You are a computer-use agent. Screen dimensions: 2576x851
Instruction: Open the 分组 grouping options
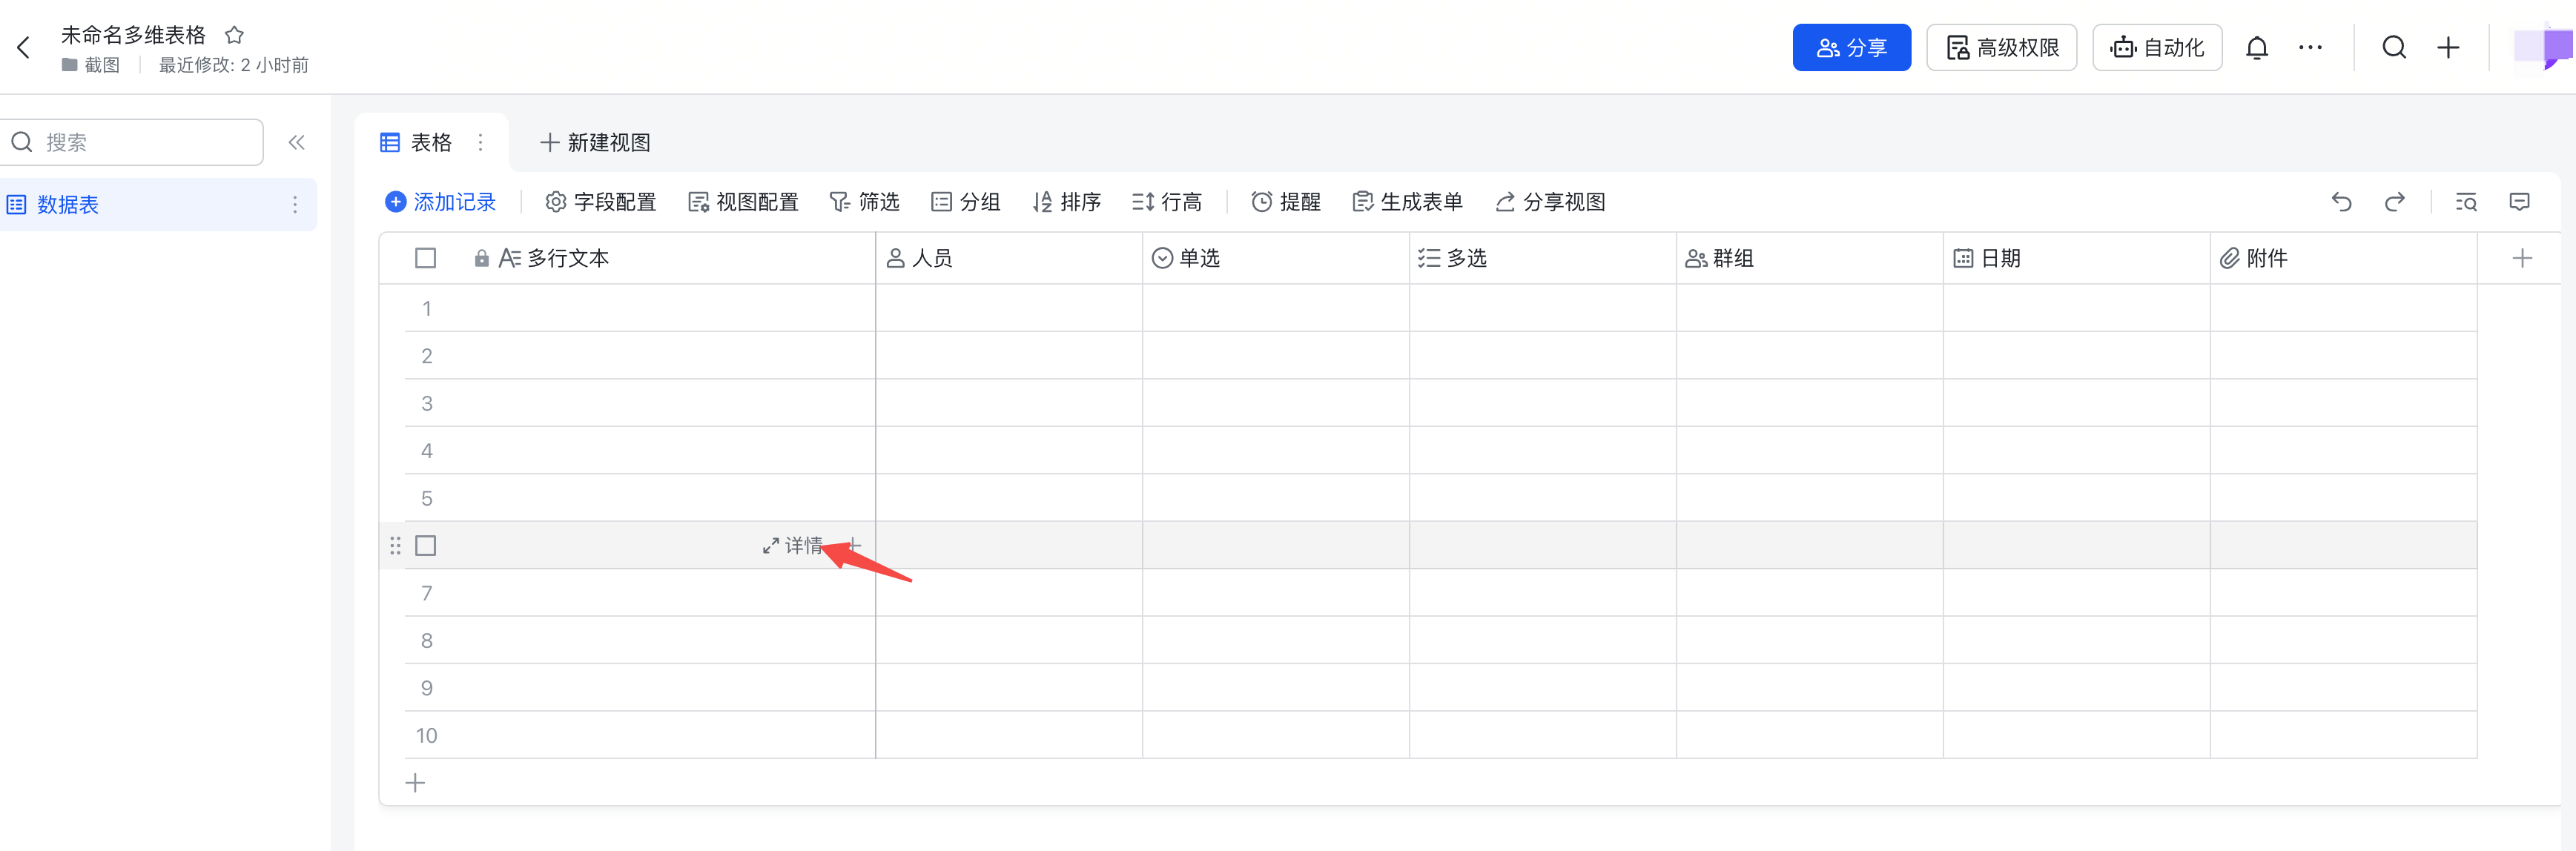(x=966, y=201)
